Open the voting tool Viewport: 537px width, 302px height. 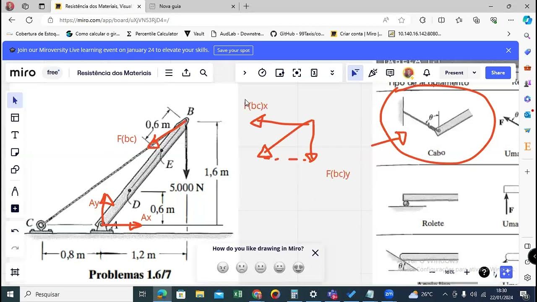click(x=280, y=73)
